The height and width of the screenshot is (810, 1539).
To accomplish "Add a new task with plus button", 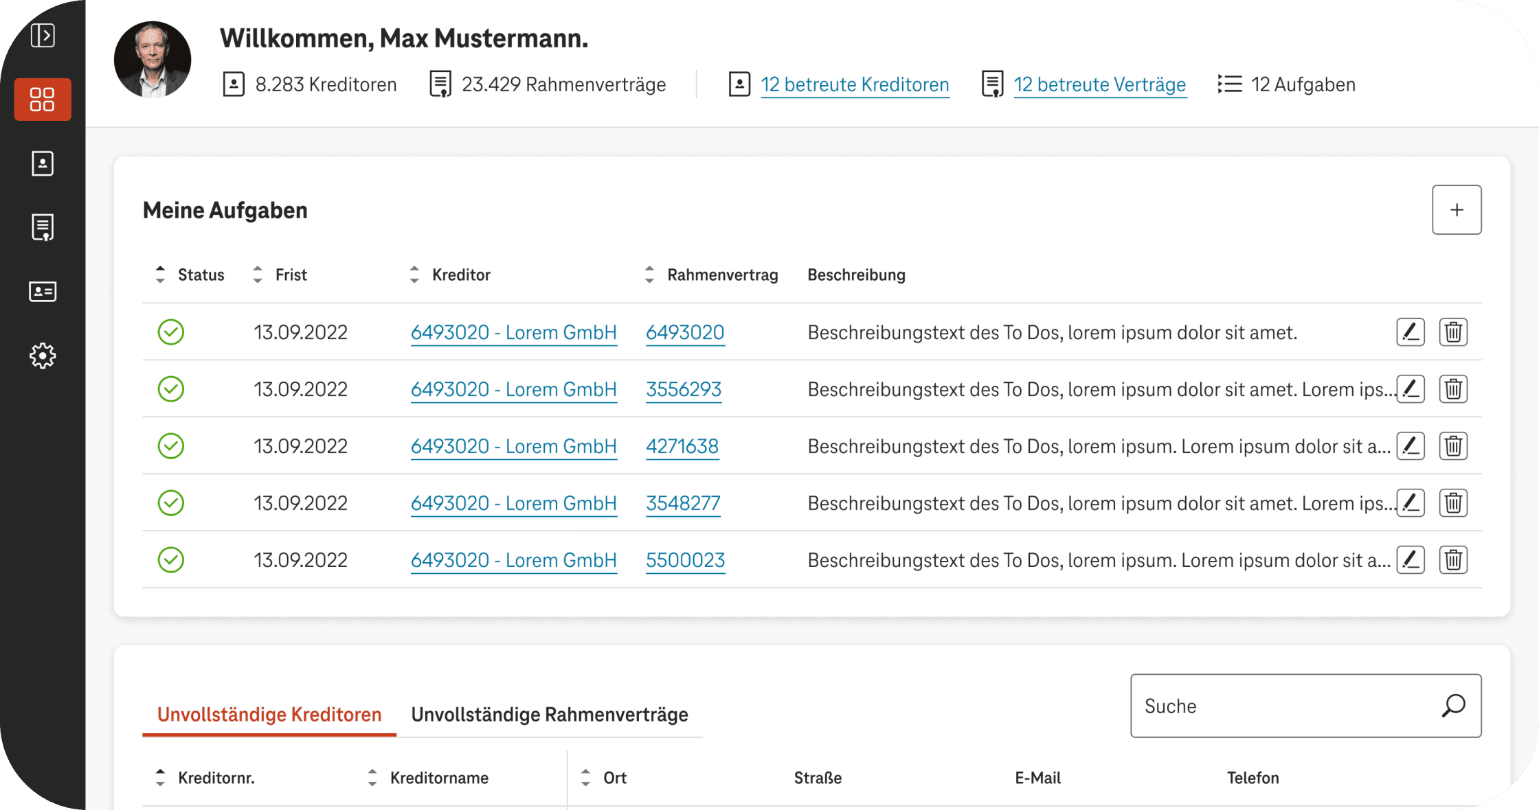I will (x=1457, y=210).
